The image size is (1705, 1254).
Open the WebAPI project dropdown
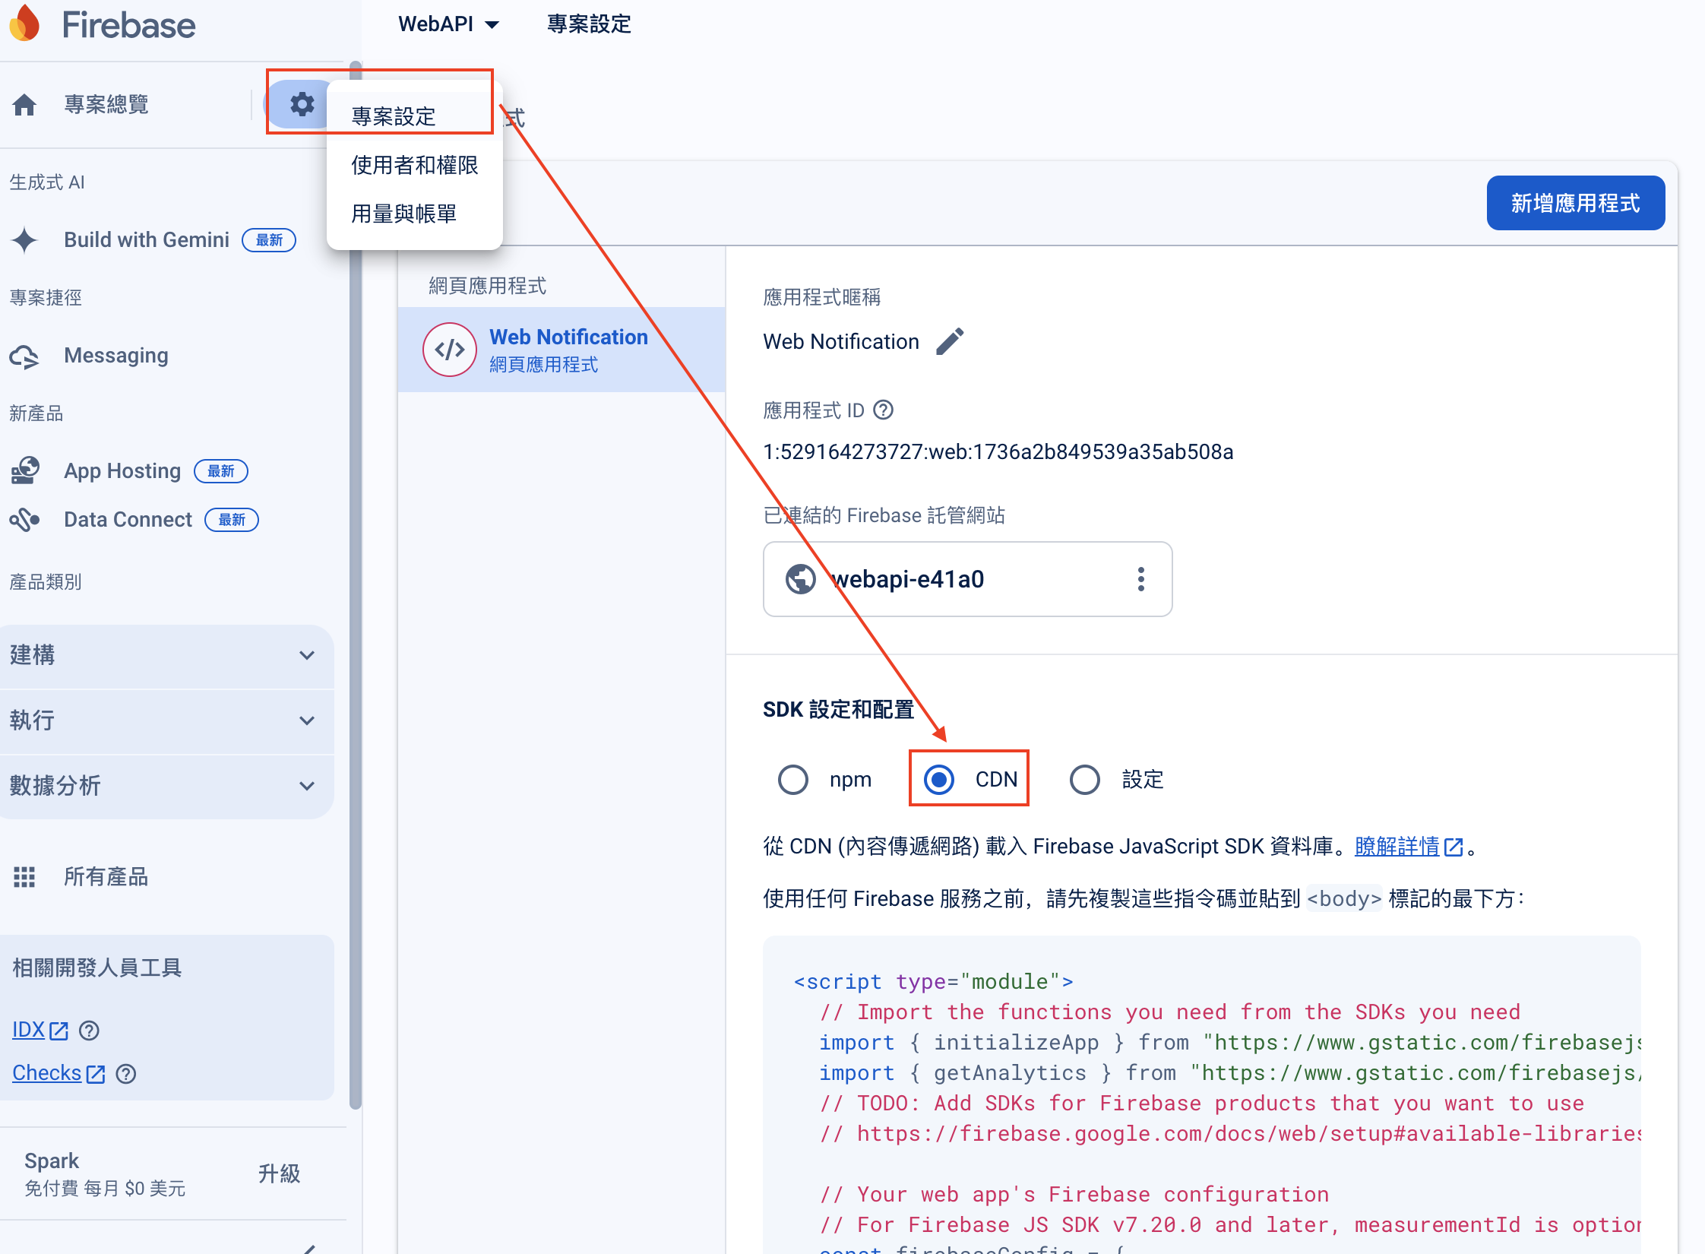pos(448,24)
